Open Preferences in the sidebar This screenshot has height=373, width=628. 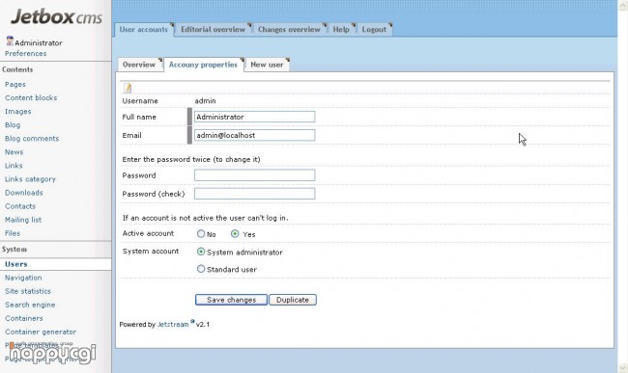26,54
